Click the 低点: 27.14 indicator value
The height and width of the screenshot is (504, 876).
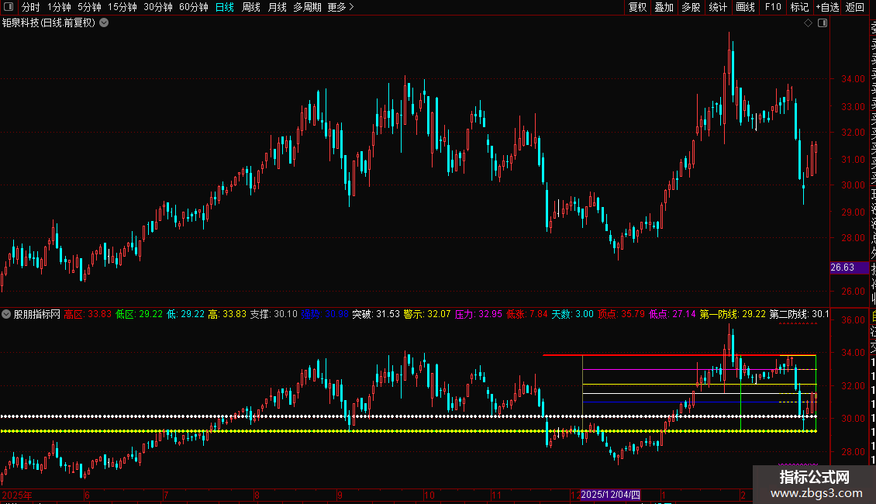672,314
